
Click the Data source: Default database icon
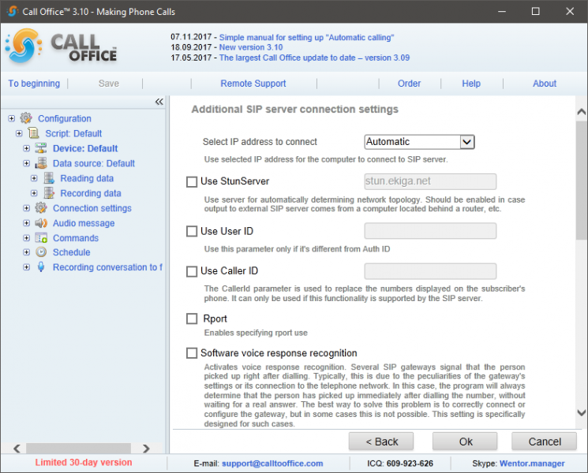[41, 163]
